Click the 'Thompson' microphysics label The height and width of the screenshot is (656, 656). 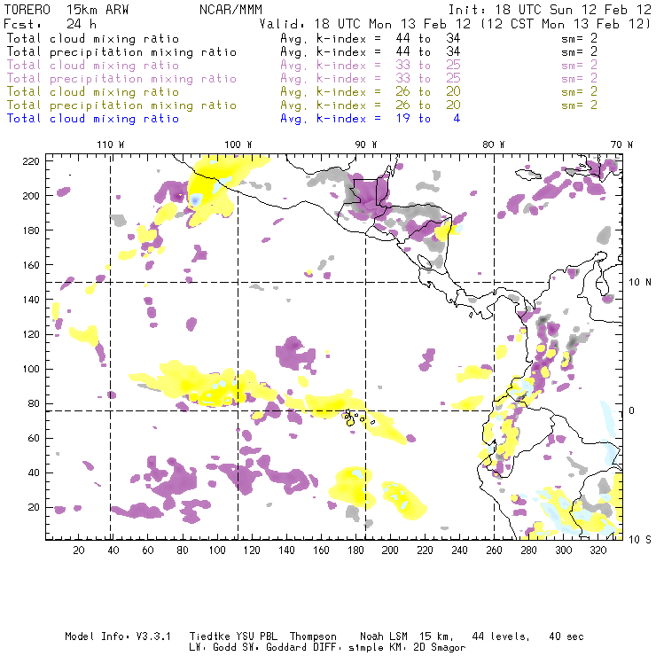(313, 636)
